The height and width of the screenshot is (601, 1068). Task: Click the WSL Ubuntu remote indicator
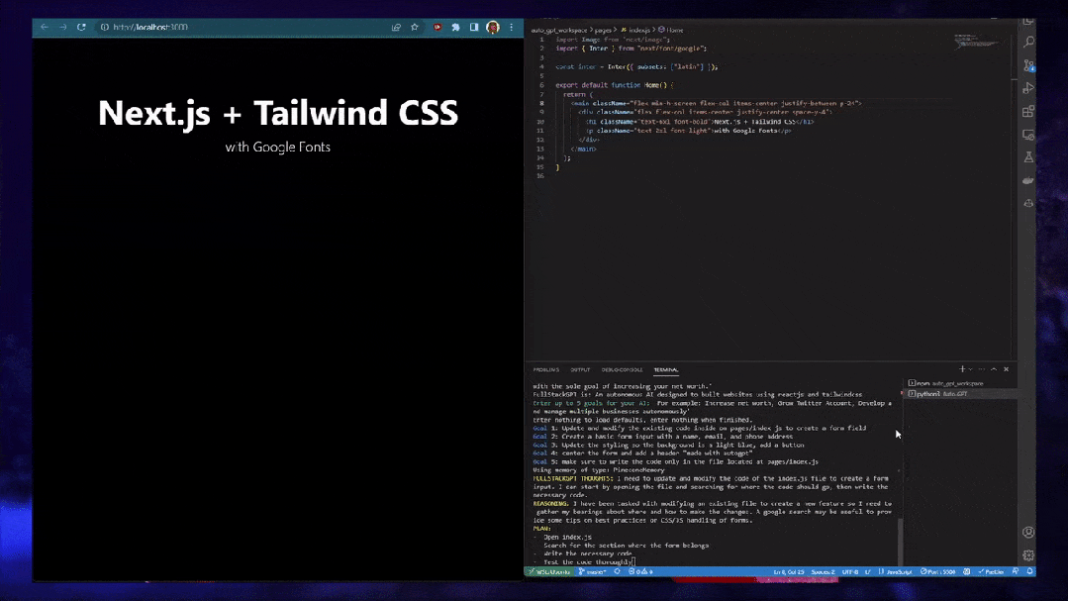(x=549, y=571)
